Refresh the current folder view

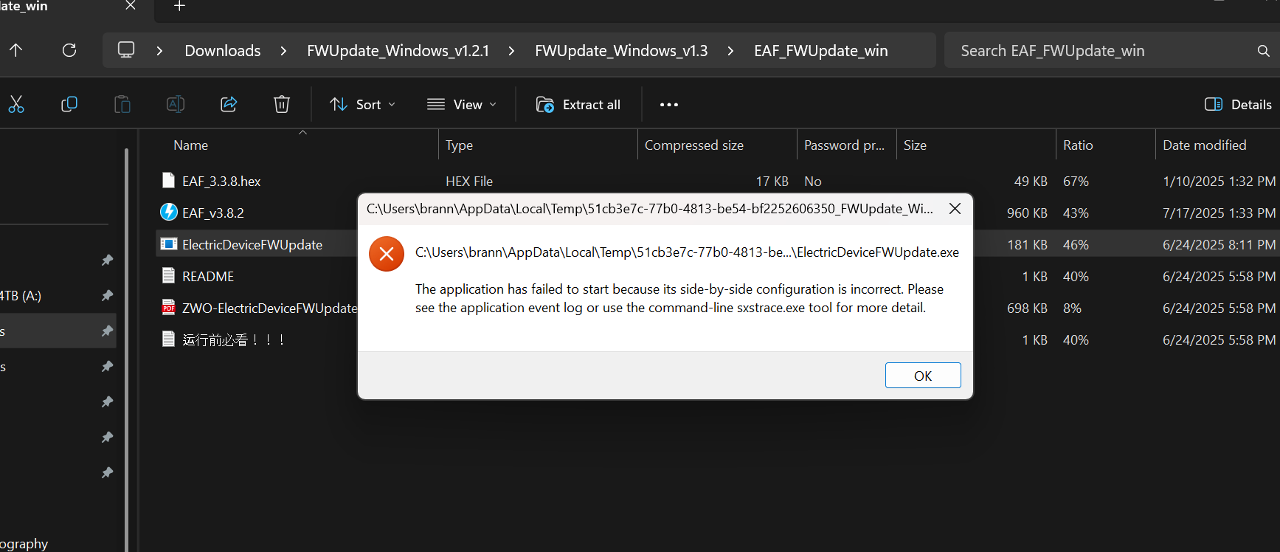click(x=69, y=50)
